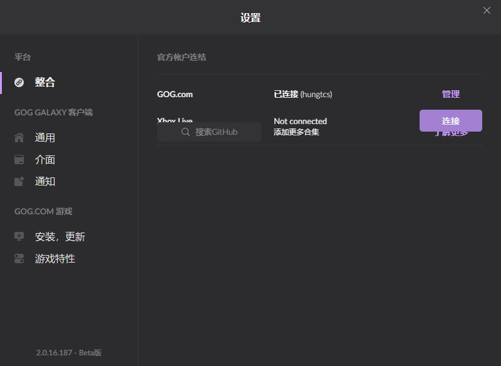Screen dimensions: 501x366
Task: Click the GOG.com platform name
Action: [175, 94]
